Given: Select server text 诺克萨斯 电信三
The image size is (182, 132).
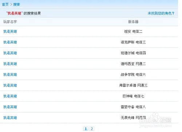Looking at the screenshot, I should 133,42.
